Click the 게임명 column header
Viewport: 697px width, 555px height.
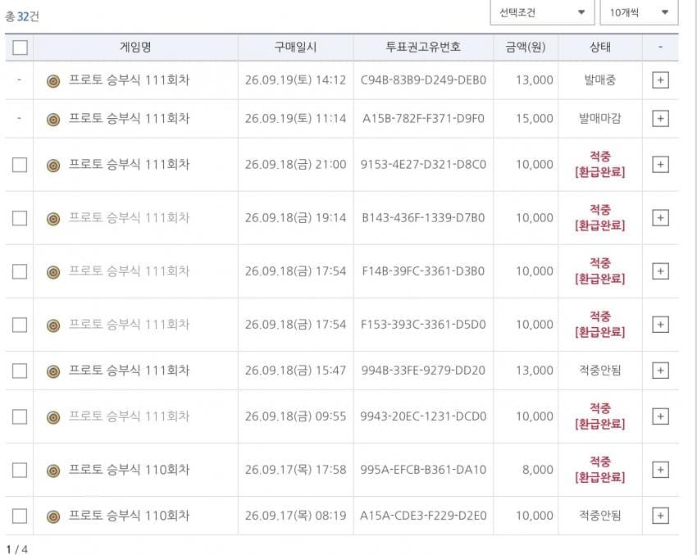point(135,47)
